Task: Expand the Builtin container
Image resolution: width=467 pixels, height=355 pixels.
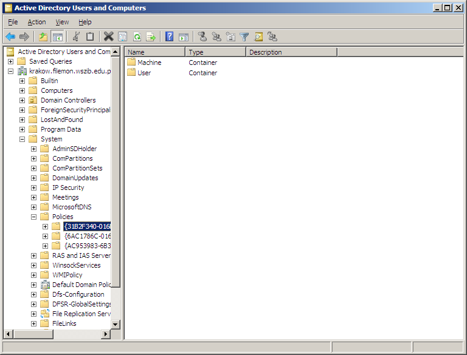Action: (x=22, y=81)
